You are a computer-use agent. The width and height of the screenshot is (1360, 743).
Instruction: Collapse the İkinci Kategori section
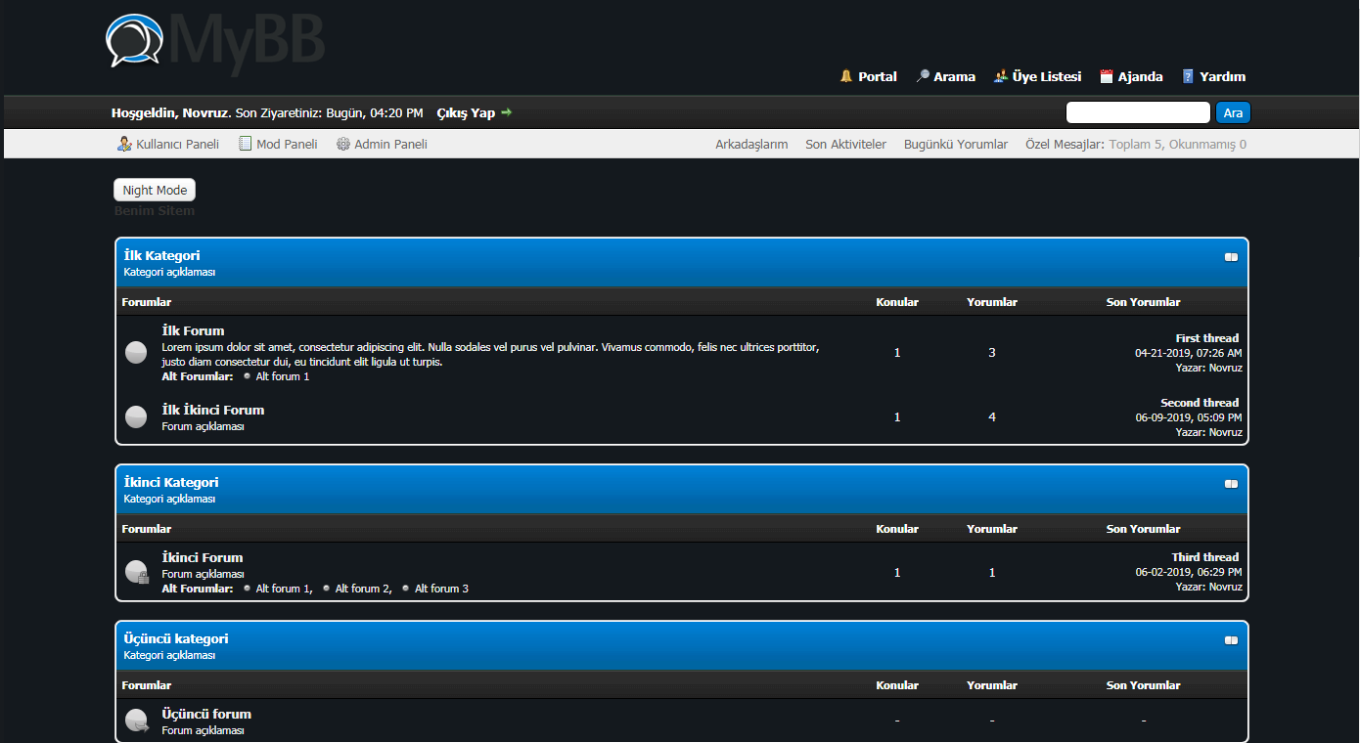(x=1231, y=484)
